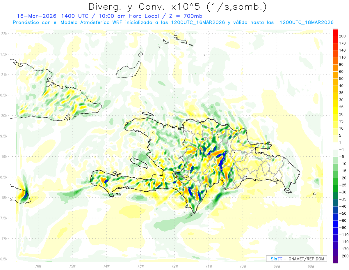Click the positive '140' color scale label
The width and height of the screenshot is (349, 270).
pos(342,50)
